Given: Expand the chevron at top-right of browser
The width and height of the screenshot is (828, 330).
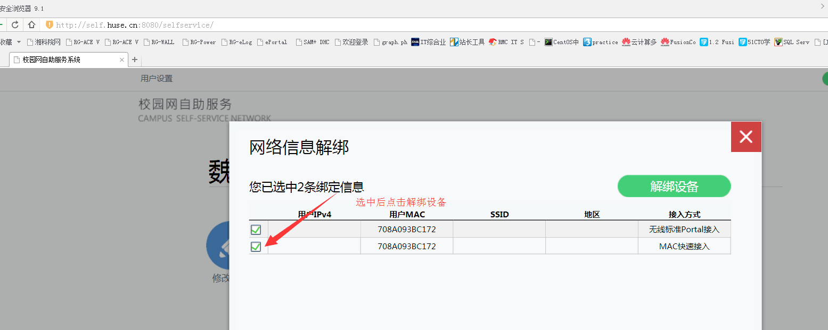Looking at the screenshot, I should 822,6.
